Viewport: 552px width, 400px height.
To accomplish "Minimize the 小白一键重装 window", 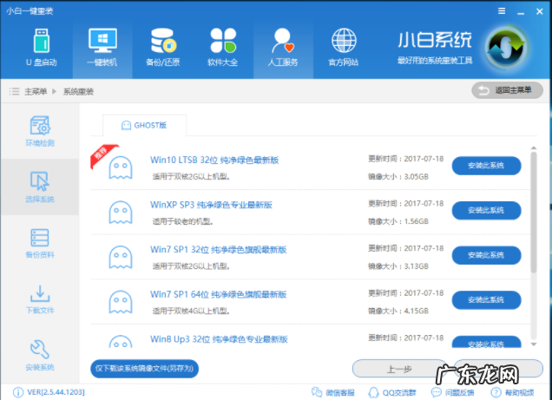I will (521, 12).
